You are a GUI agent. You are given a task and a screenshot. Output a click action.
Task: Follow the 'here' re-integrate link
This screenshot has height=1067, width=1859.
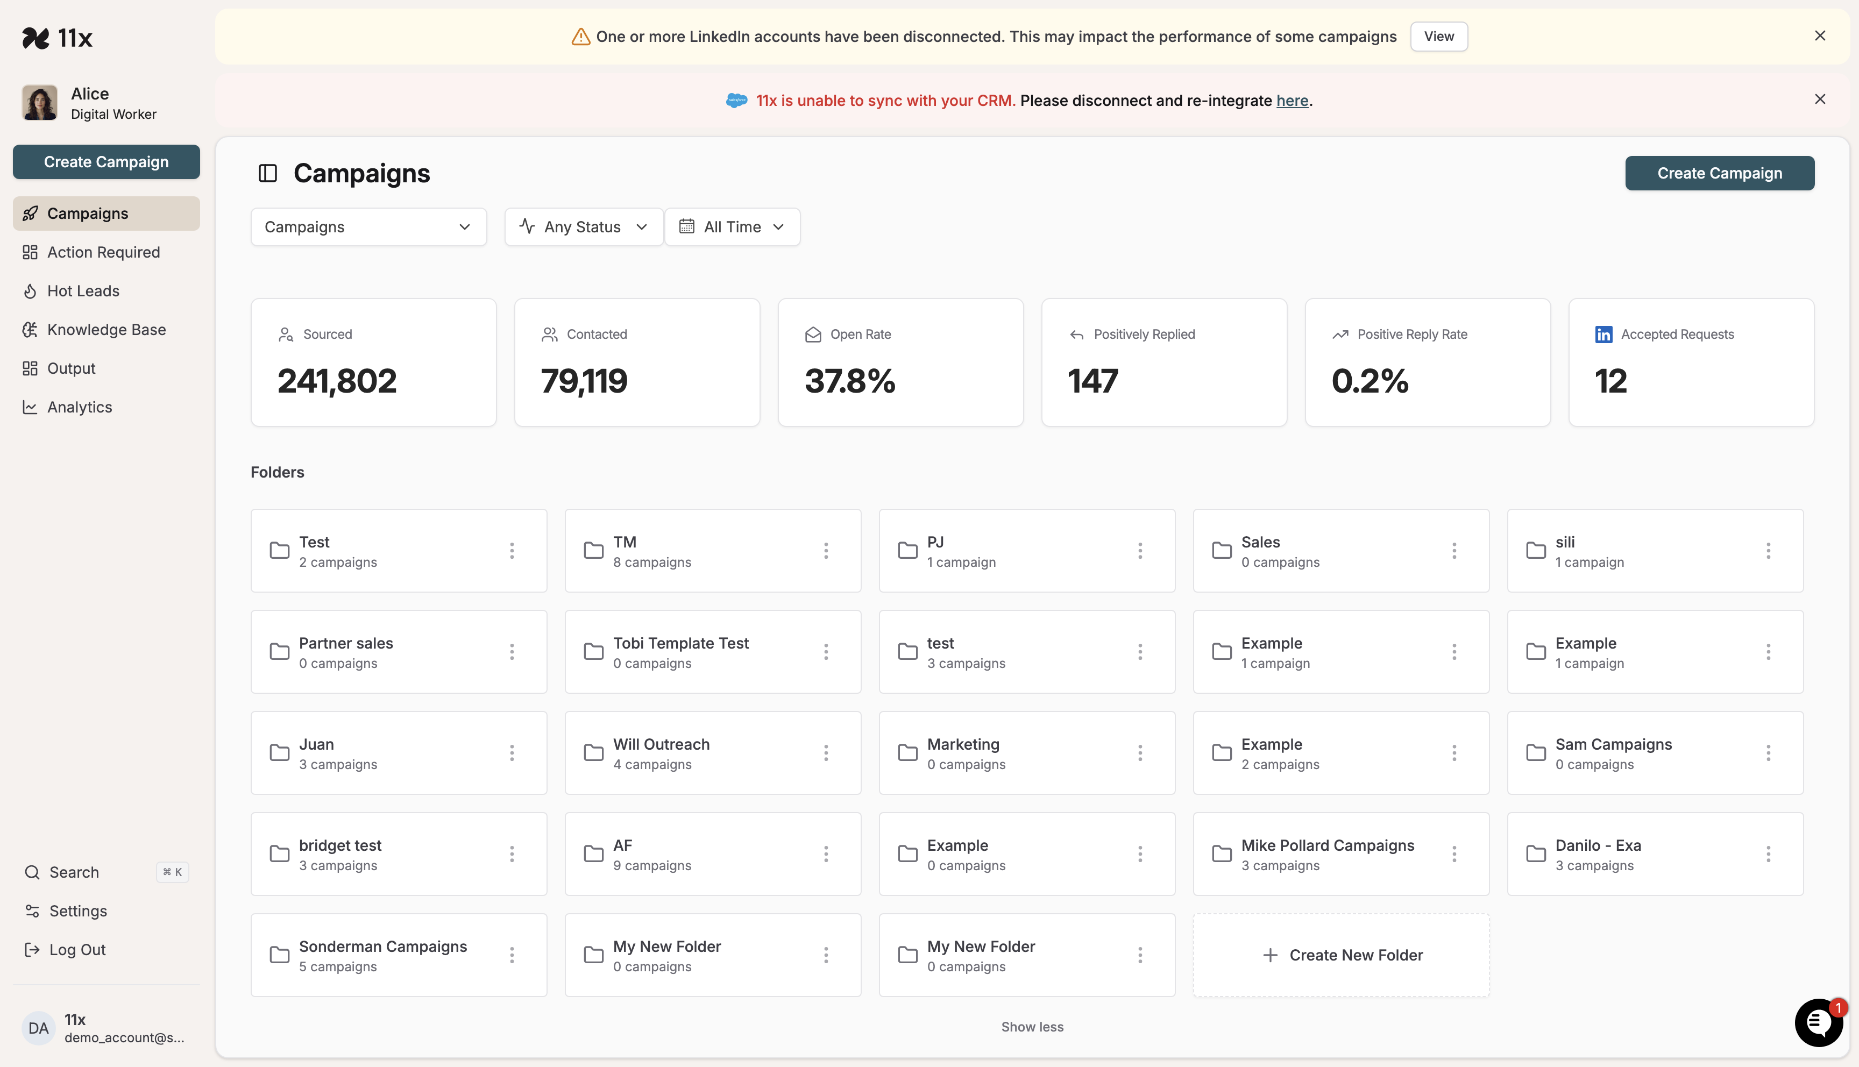point(1292,101)
